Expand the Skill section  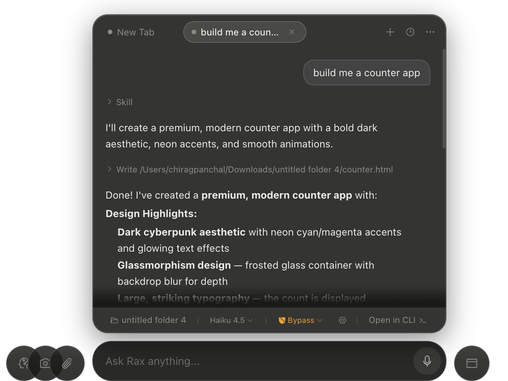(120, 102)
